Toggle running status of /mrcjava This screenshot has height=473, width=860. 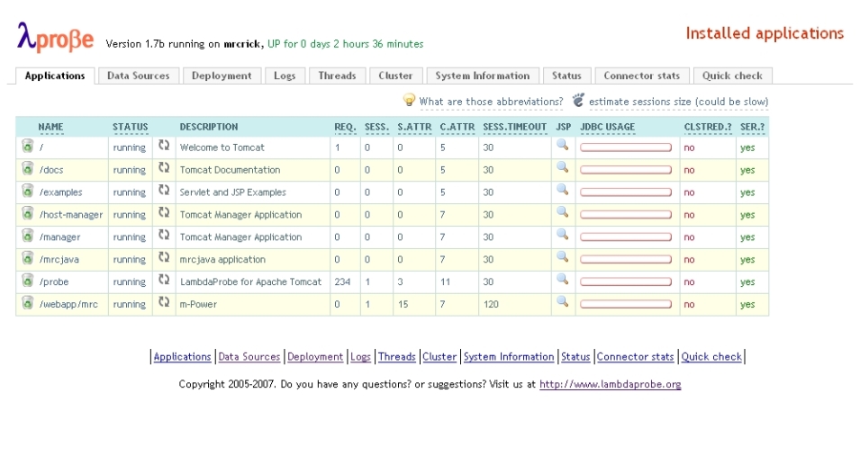click(130, 260)
